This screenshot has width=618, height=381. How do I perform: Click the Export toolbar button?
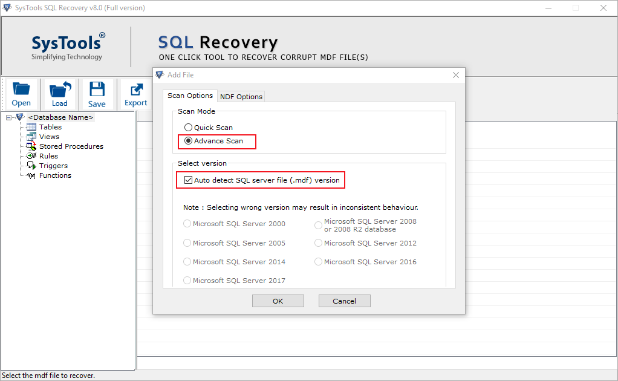136,94
